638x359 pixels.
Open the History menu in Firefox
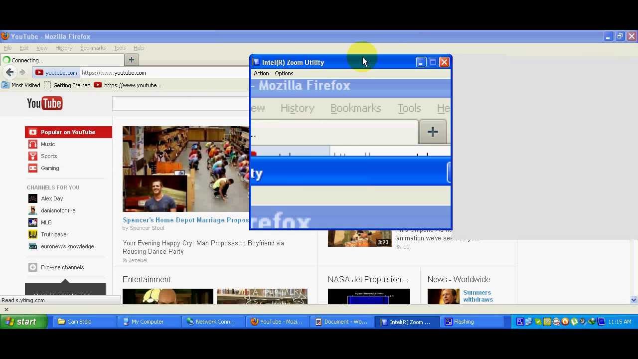pos(64,48)
